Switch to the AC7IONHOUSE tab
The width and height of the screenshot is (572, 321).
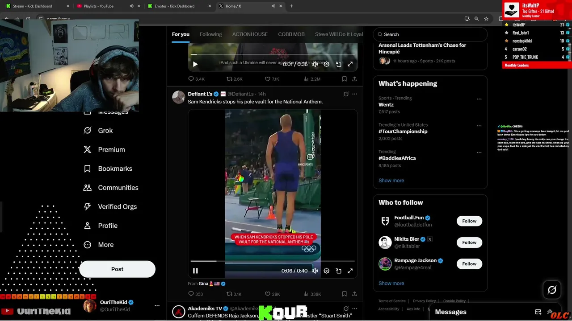coord(250,34)
